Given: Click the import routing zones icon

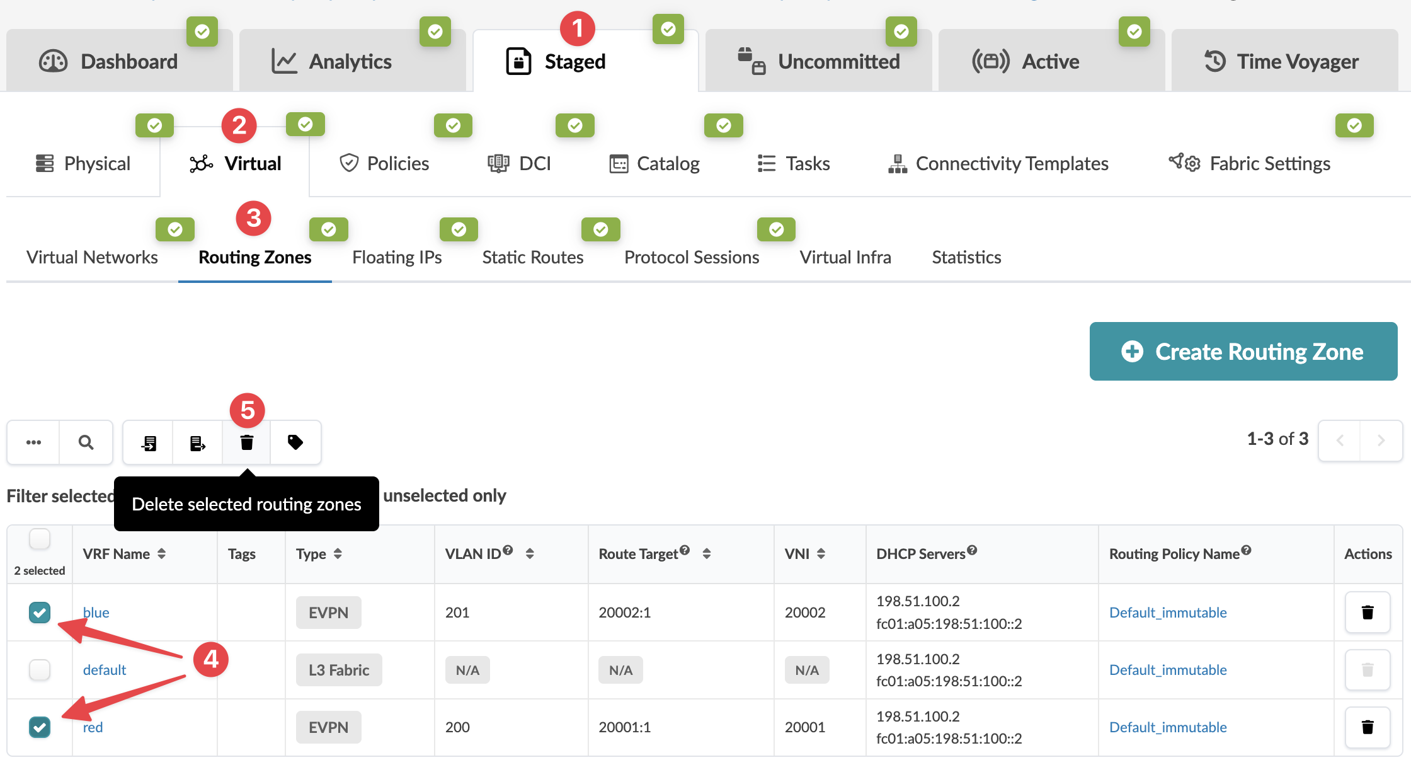Looking at the screenshot, I should coord(149,442).
